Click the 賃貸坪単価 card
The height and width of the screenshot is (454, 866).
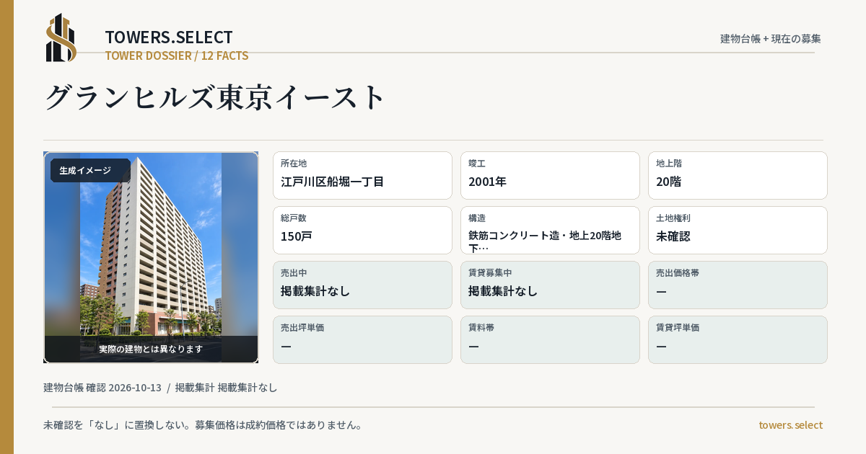pyautogui.click(x=738, y=339)
